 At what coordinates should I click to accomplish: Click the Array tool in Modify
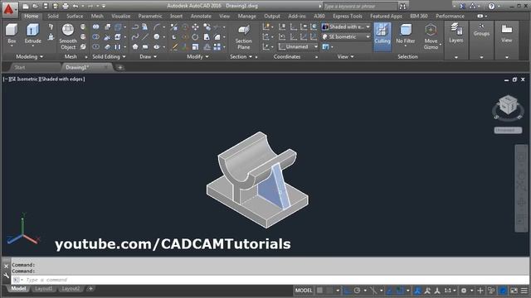(217, 46)
